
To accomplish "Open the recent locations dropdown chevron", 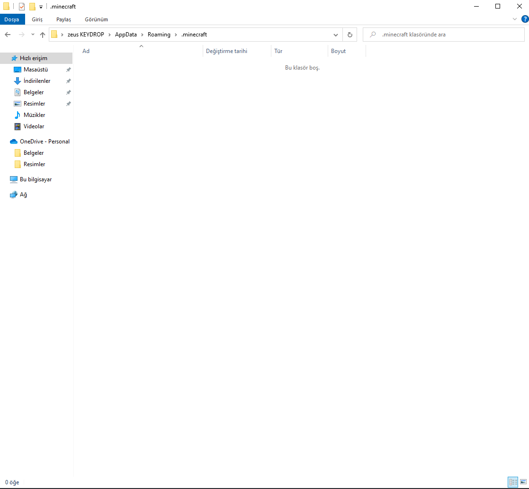I will pyautogui.click(x=33, y=35).
